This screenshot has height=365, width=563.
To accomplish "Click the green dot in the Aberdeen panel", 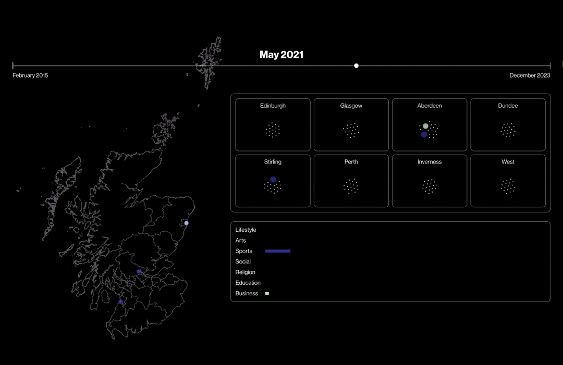I will (426, 126).
